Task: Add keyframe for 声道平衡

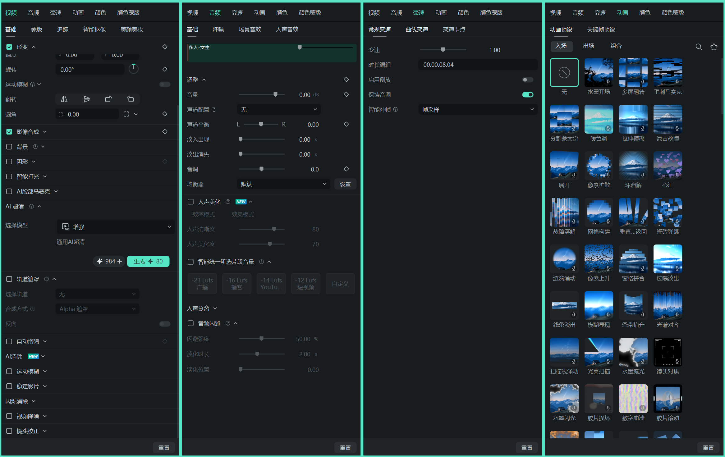Action: tap(346, 124)
